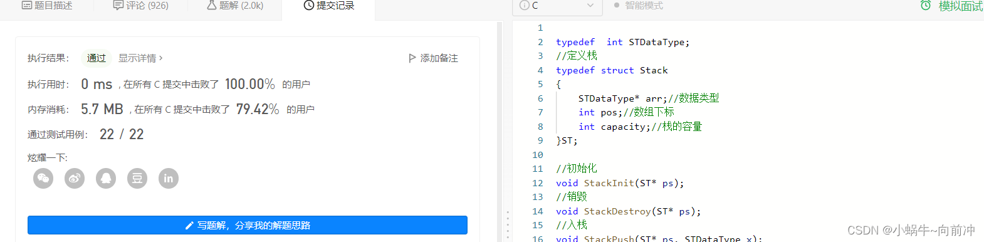Share result via QQ icon
Image resolution: width=984 pixels, height=242 pixels.
pos(106,179)
